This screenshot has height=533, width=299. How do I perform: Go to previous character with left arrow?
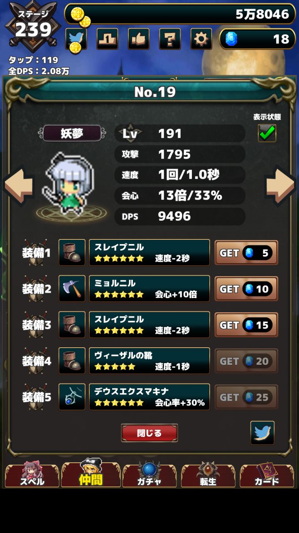19,185
